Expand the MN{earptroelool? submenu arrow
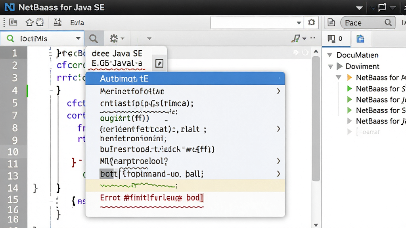The width and height of the screenshot is (406, 228). pyautogui.click(x=278, y=161)
